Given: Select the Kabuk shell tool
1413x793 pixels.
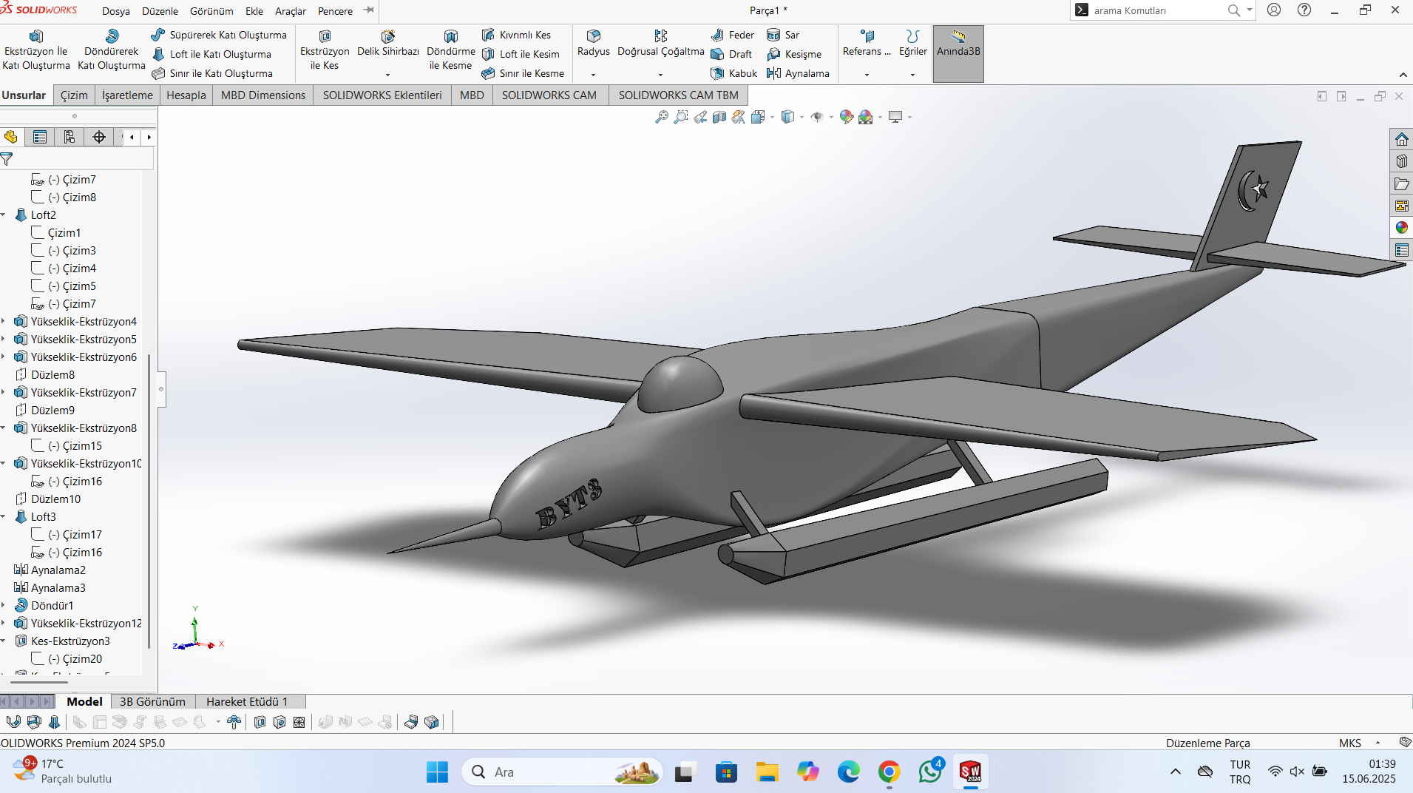Looking at the screenshot, I should (733, 73).
